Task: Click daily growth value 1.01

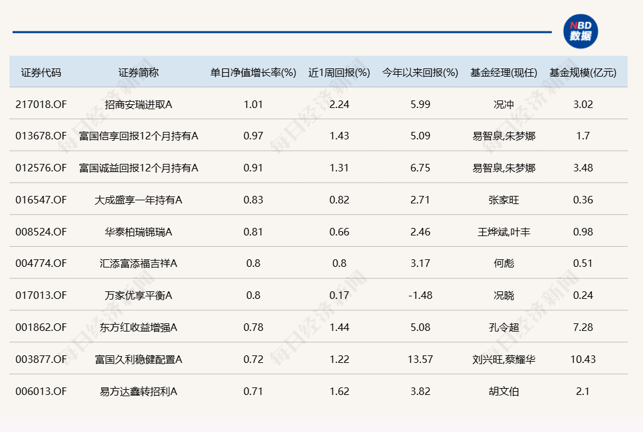Action: (x=253, y=104)
